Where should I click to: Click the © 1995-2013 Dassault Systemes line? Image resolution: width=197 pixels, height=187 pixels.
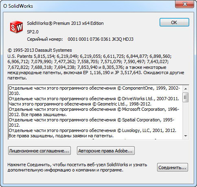click(40, 50)
